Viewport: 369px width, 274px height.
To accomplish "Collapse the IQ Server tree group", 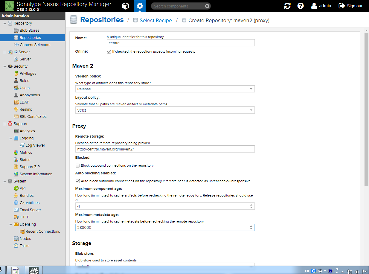I will pyautogui.click(x=4, y=52).
